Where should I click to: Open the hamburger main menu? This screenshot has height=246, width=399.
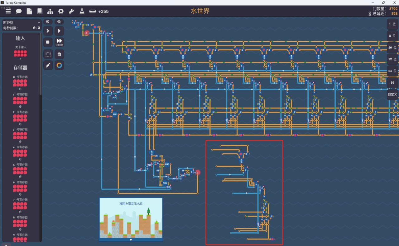coord(8,11)
